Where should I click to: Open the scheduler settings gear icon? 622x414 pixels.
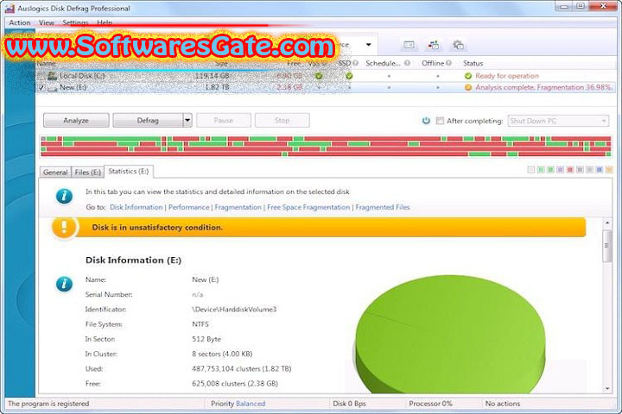pos(458,45)
